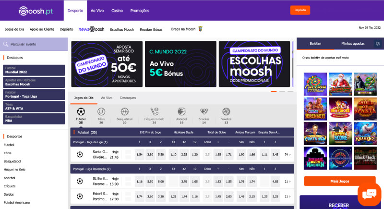Image resolution: width=384 pixels, height=209 pixels.
Task: Select the Ténis sport icon
Action: pyautogui.click(x=101, y=112)
